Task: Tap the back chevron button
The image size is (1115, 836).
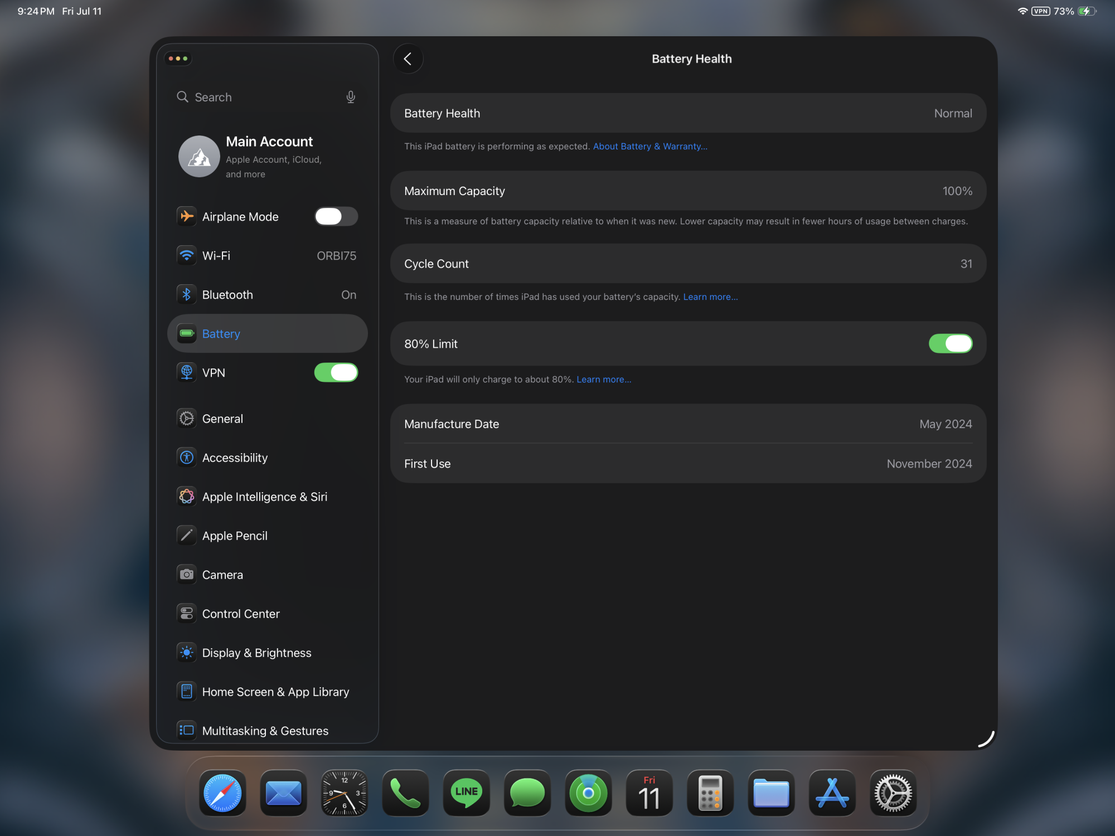Action: [408, 59]
